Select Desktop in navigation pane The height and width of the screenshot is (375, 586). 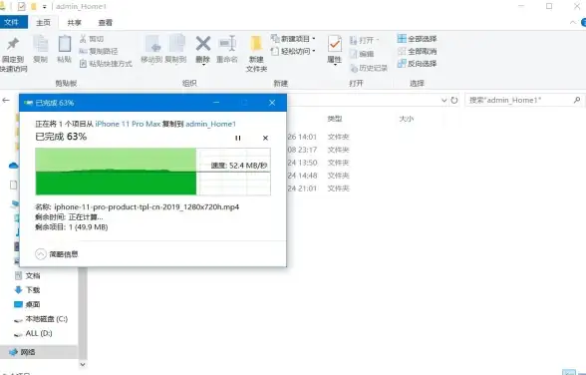[33, 305]
